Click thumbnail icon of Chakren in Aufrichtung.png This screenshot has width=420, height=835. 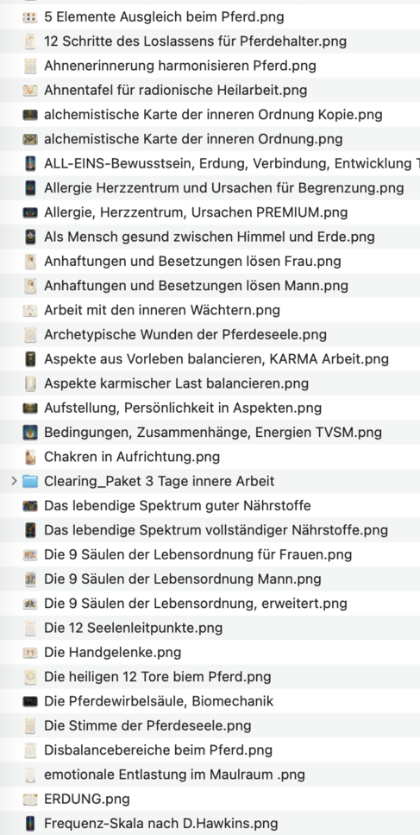[30, 457]
